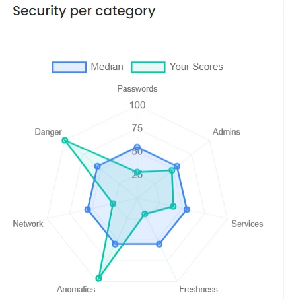The height and width of the screenshot is (299, 284).
Task: Select the blue Services median point
Action: (187, 209)
